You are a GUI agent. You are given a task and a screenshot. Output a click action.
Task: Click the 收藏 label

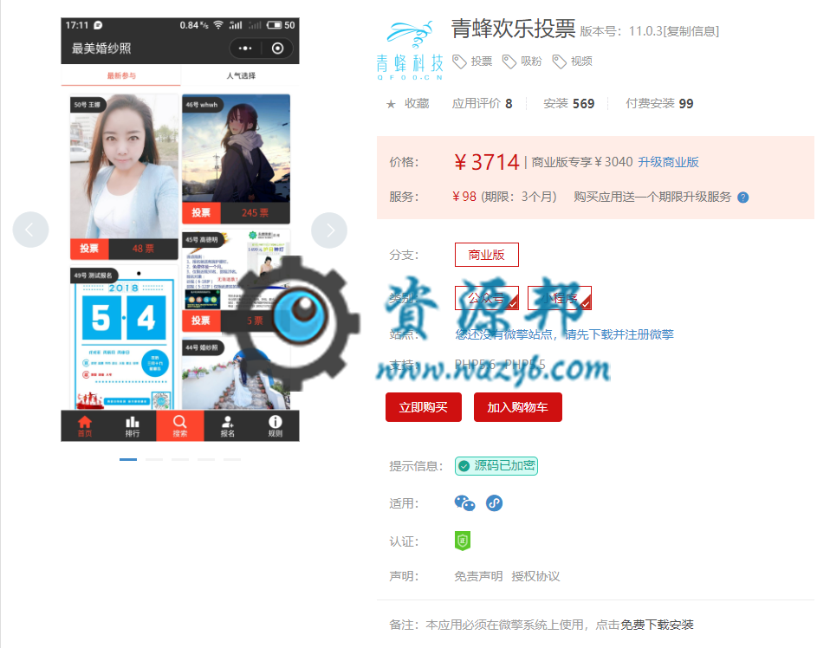point(417,104)
